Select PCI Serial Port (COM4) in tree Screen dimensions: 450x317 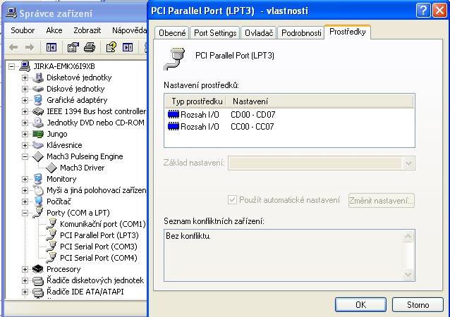[98, 258]
